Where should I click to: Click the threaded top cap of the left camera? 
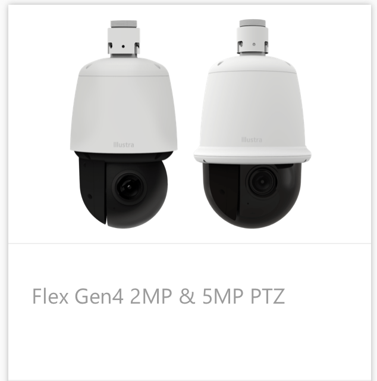(124, 24)
